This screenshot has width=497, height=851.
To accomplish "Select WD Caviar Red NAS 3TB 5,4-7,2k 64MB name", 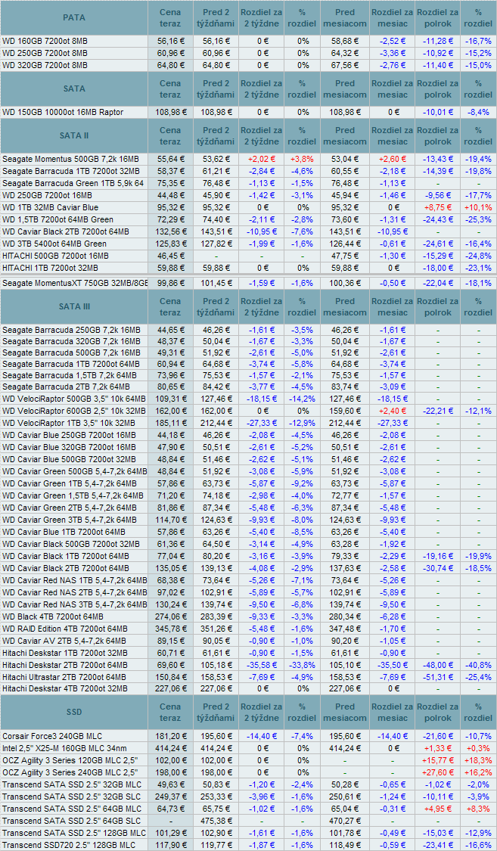I will pos(75,604).
